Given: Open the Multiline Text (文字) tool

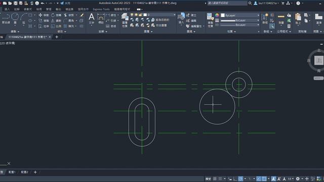Looking at the screenshot, I should (91, 19).
